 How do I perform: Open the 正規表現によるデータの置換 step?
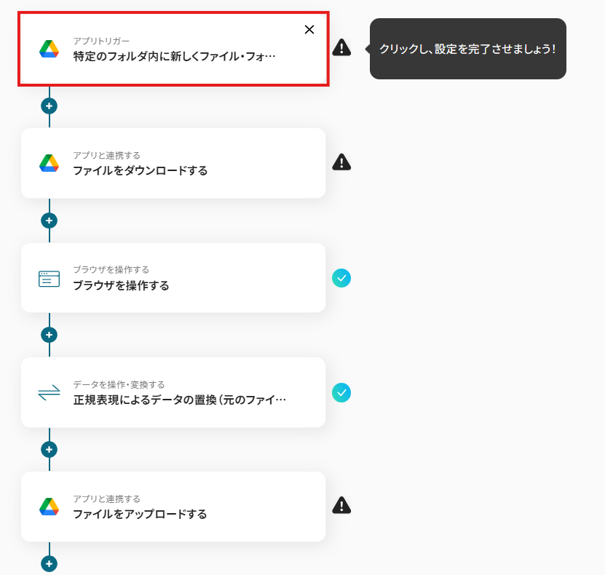point(173,392)
